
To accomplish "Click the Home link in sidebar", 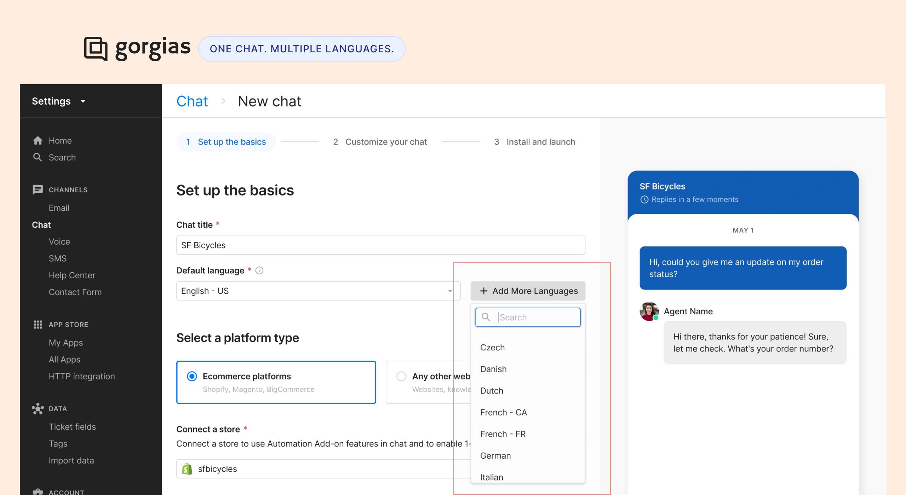I will [60, 141].
